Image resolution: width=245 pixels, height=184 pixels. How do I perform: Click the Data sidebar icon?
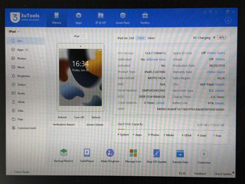click(14, 110)
